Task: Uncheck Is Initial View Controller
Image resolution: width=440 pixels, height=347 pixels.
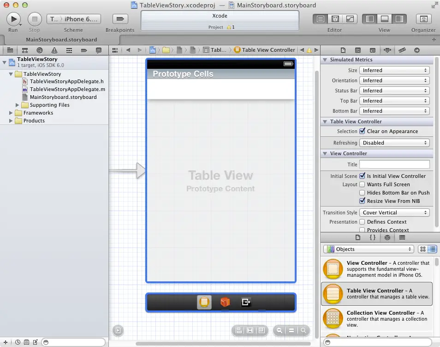Action: (x=362, y=176)
